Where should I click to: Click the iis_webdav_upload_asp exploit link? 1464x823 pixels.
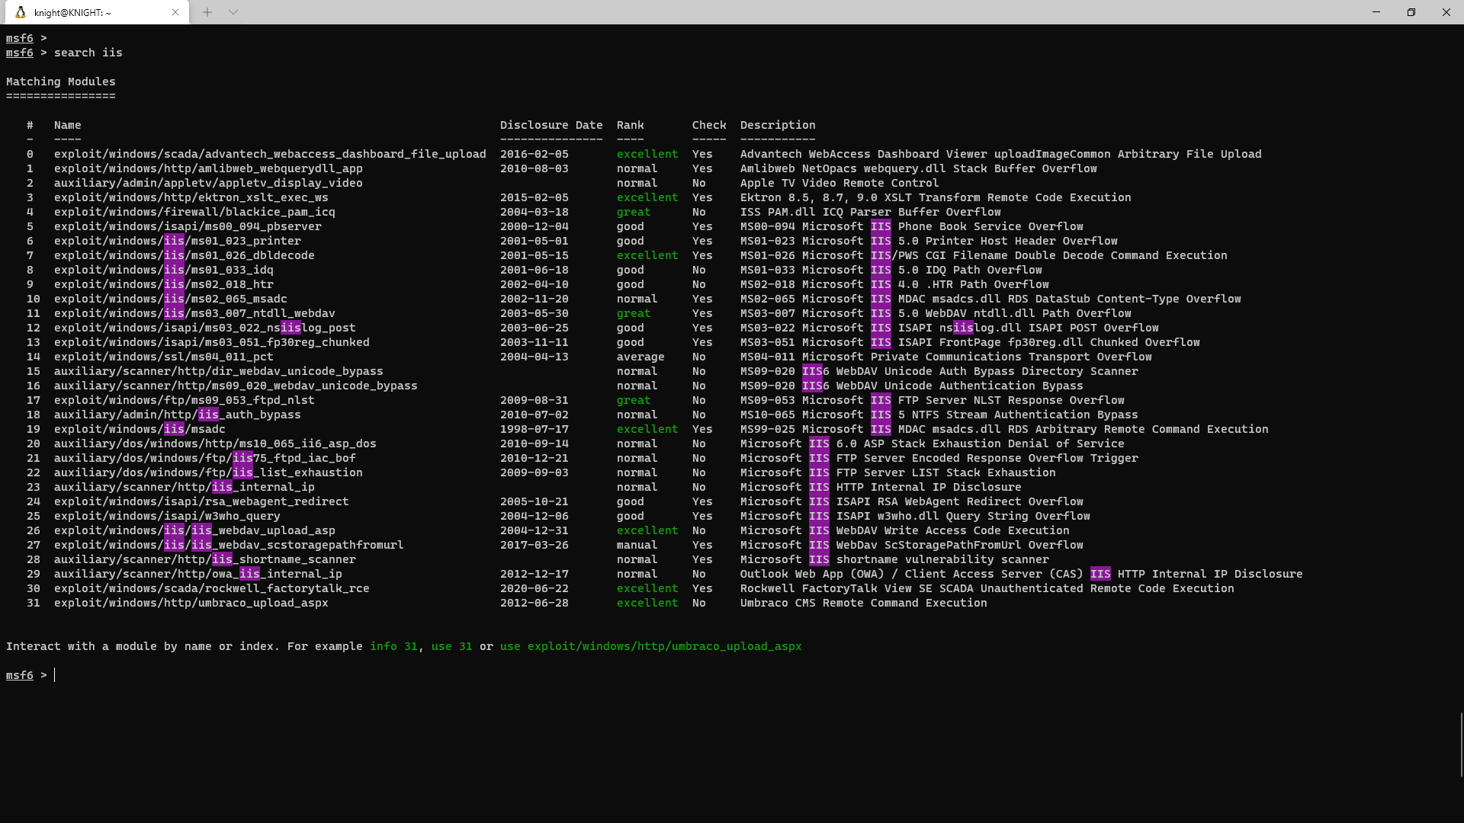(x=195, y=530)
